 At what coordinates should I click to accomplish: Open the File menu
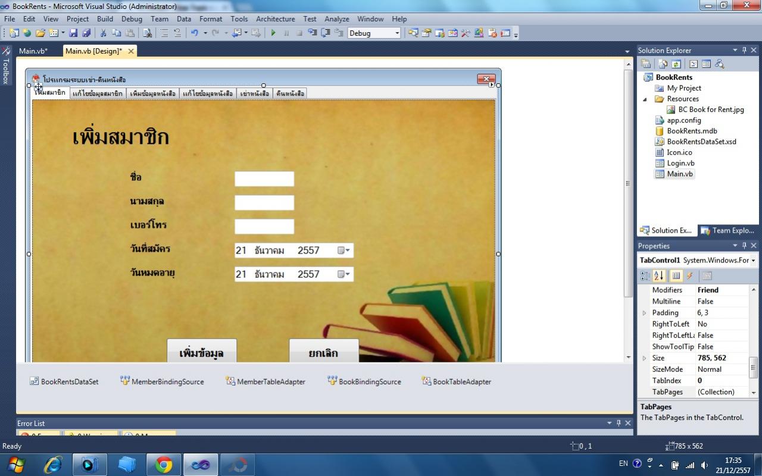(10, 19)
